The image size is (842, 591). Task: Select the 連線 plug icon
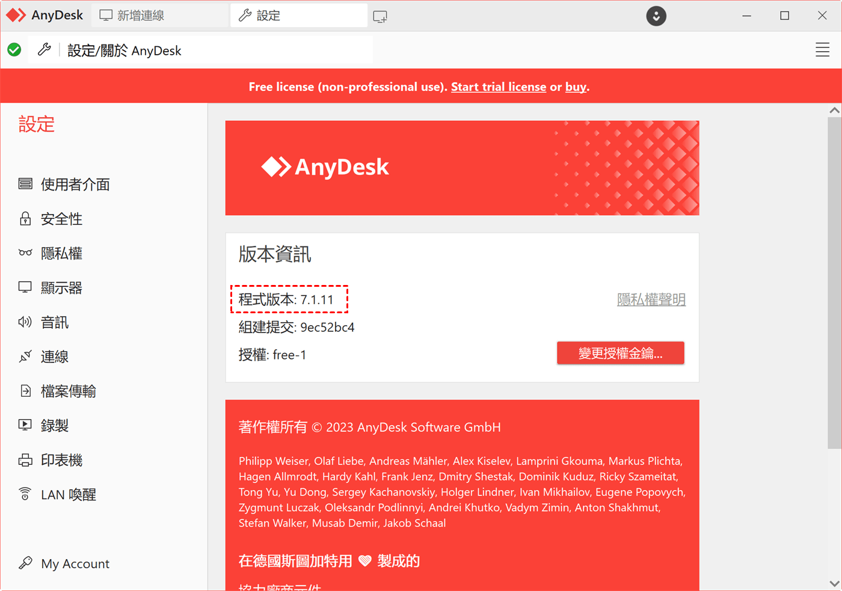(25, 357)
